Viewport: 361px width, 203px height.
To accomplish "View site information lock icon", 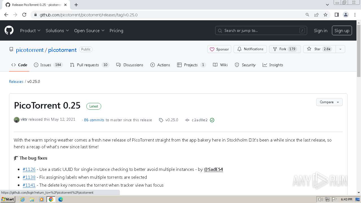I will (35, 15).
